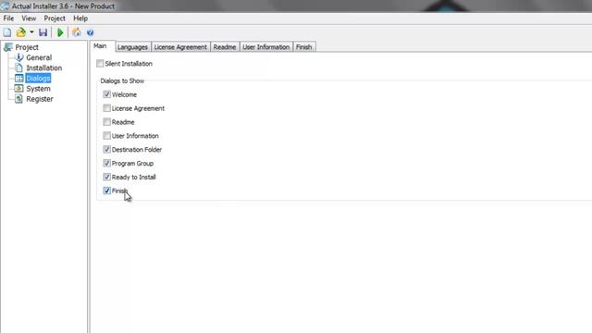Screen dimensions: 592x333
Task: Open the General section
Action: tap(39, 57)
